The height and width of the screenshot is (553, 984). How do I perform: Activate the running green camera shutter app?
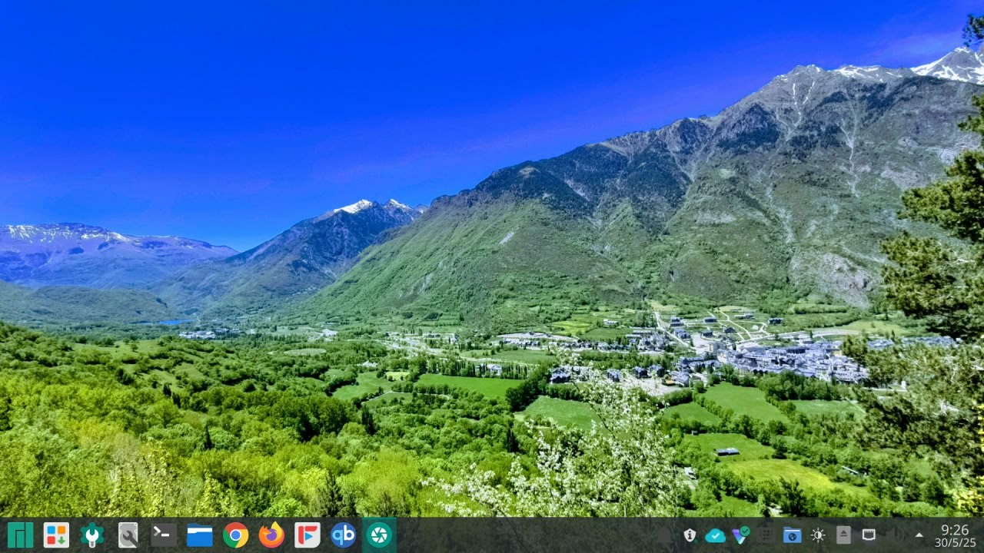click(x=379, y=535)
